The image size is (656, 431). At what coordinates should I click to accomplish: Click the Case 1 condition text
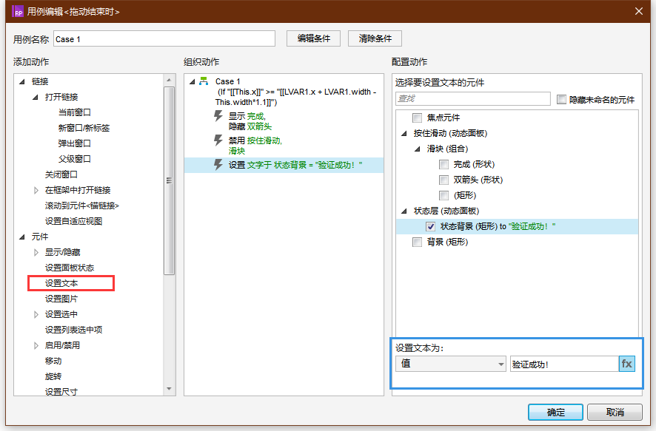tap(296, 97)
